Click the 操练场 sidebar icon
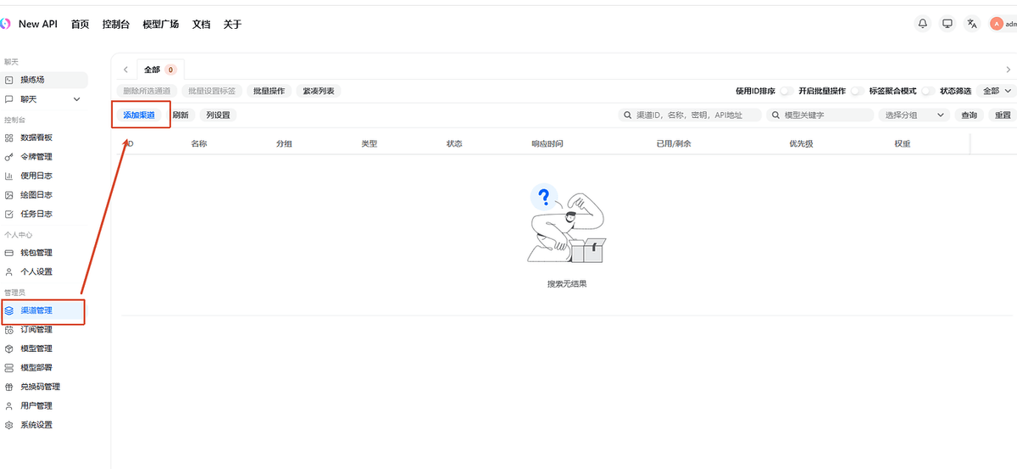 coord(9,80)
